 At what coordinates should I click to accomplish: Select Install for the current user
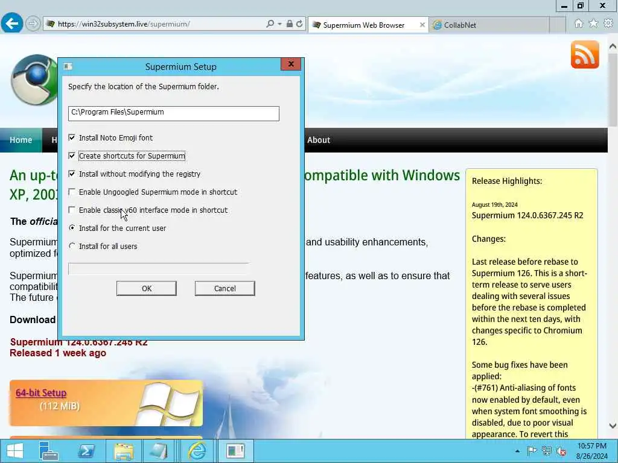pos(72,228)
